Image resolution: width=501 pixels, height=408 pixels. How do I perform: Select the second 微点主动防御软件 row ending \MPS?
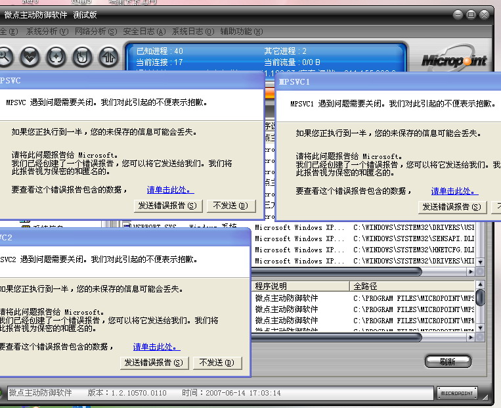click(364, 309)
